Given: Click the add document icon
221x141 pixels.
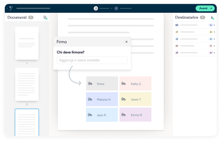Looking at the screenshot, I should pos(45,17).
